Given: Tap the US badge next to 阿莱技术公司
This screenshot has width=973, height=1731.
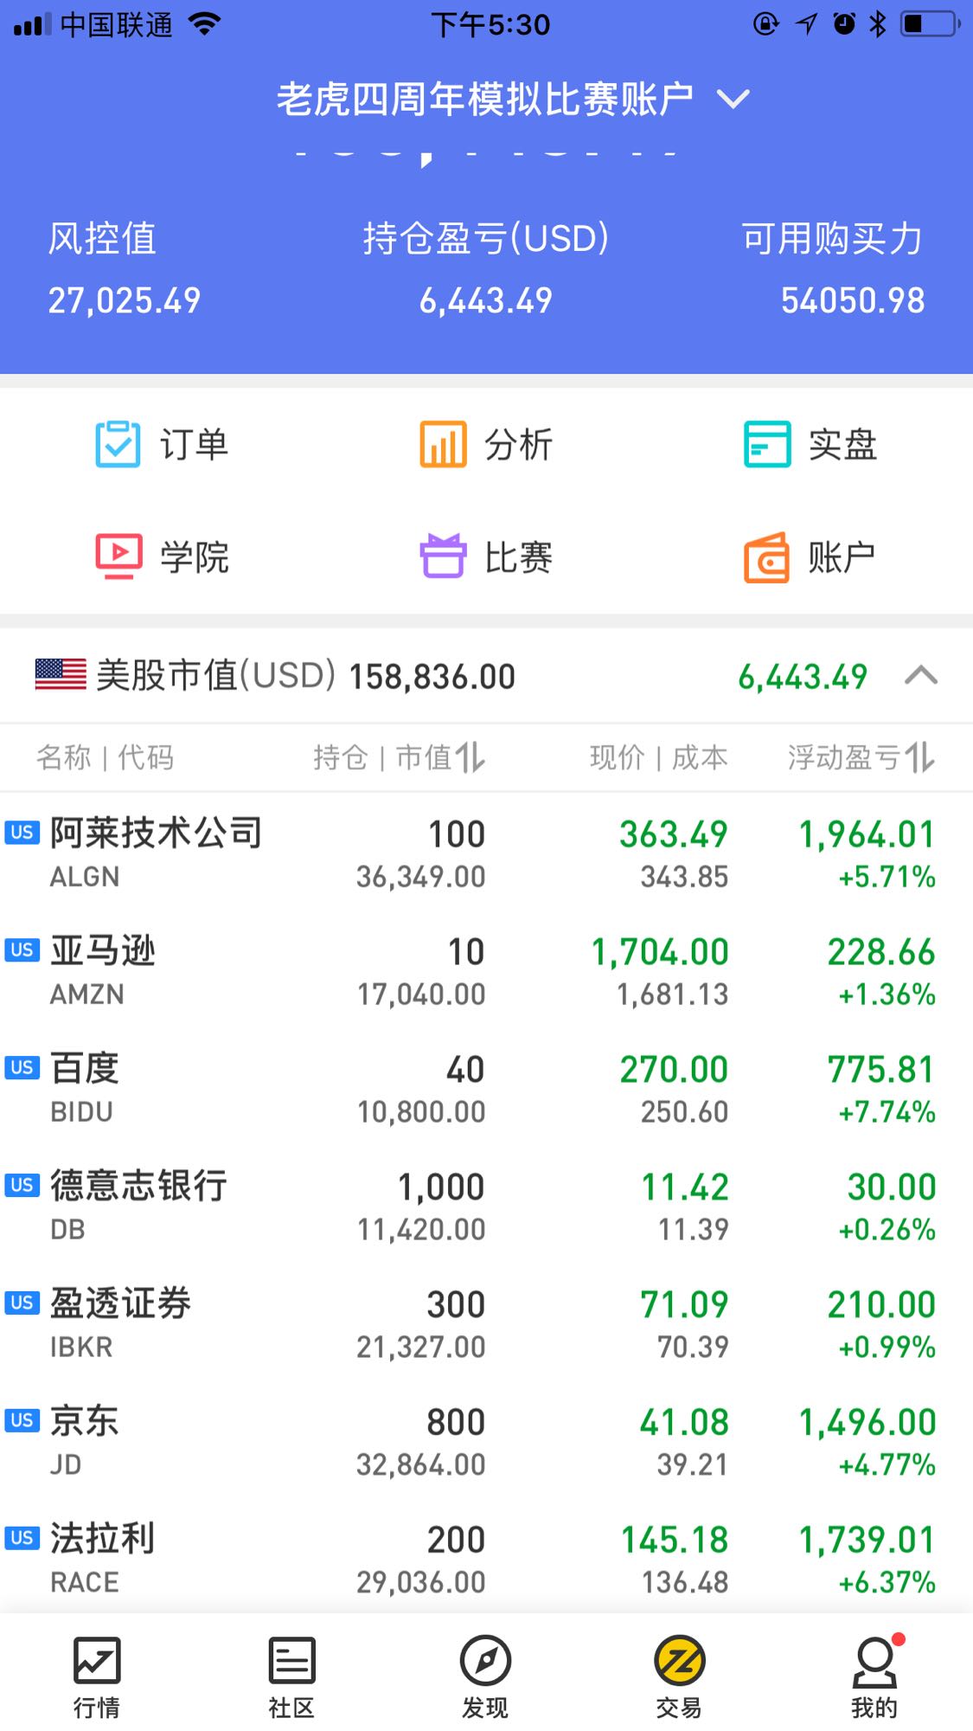Looking at the screenshot, I should [x=22, y=833].
